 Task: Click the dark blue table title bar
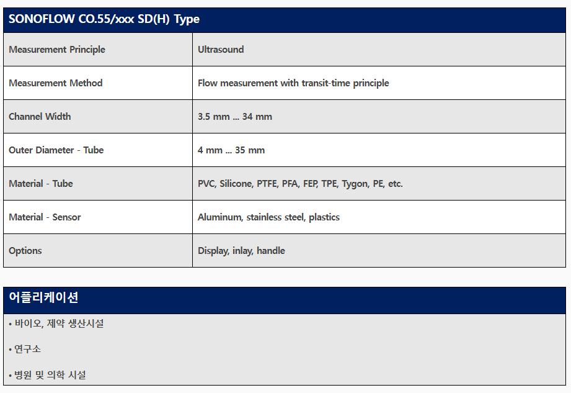pyautogui.click(x=372, y=19)
